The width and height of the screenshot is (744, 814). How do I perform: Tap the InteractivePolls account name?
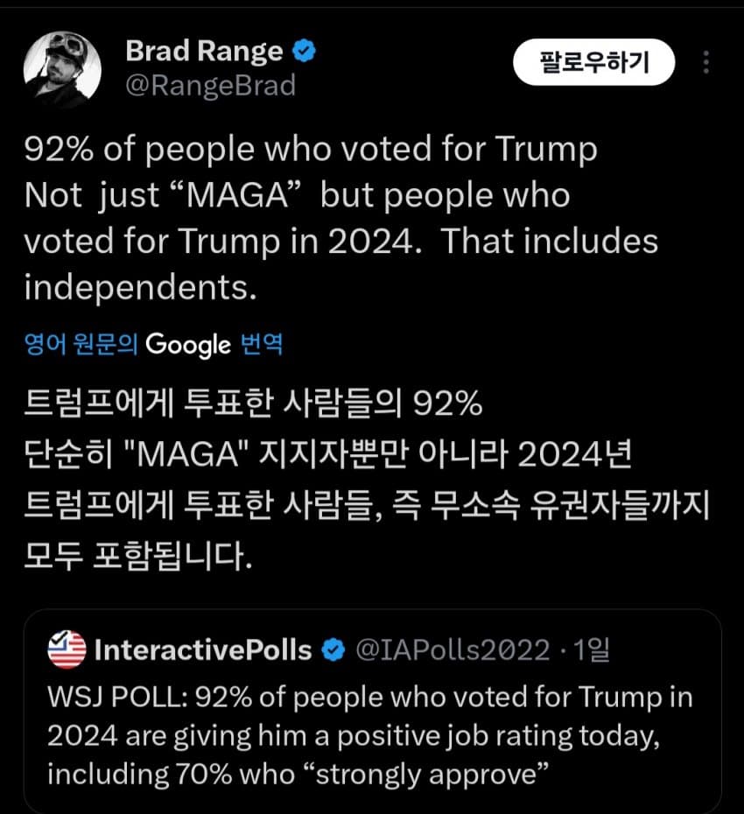(202, 649)
